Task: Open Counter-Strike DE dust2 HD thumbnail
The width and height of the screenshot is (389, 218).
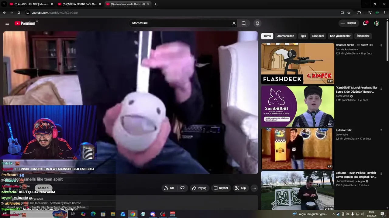Action: (x=298, y=64)
